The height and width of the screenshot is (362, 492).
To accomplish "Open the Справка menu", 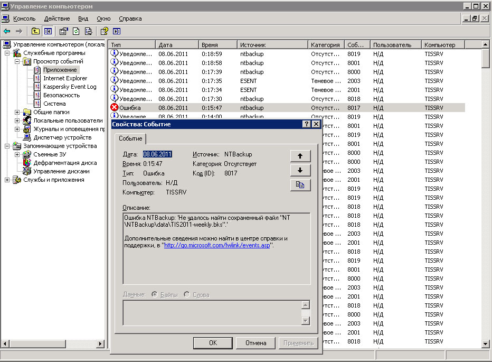I will [130, 18].
